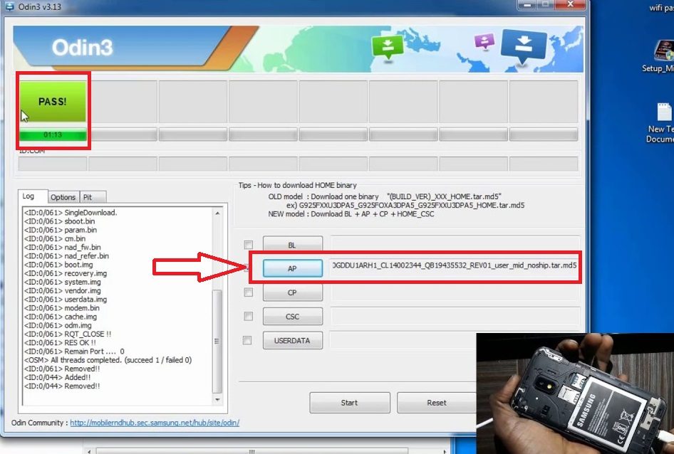This screenshot has height=454, width=674.
Task: Click the BL file path field
Action: click(x=455, y=244)
